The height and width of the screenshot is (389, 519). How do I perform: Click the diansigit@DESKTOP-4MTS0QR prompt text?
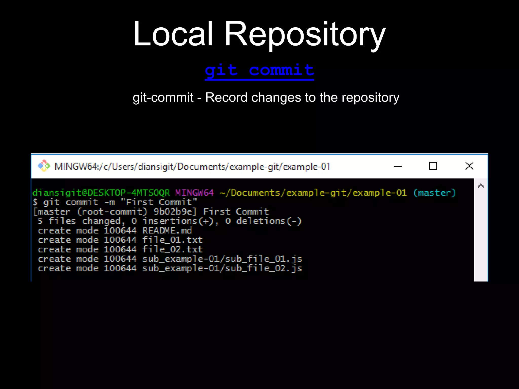101,193
